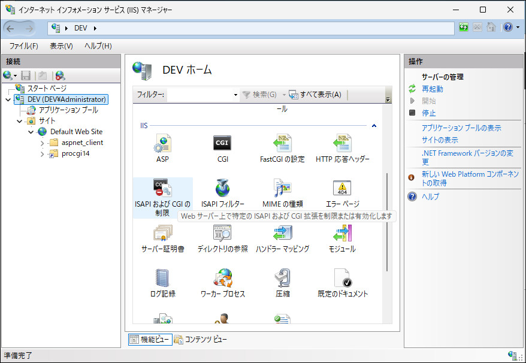Viewport: 526px width, 363px height.
Task: Collapse the サイト tree node
Action: [19, 121]
